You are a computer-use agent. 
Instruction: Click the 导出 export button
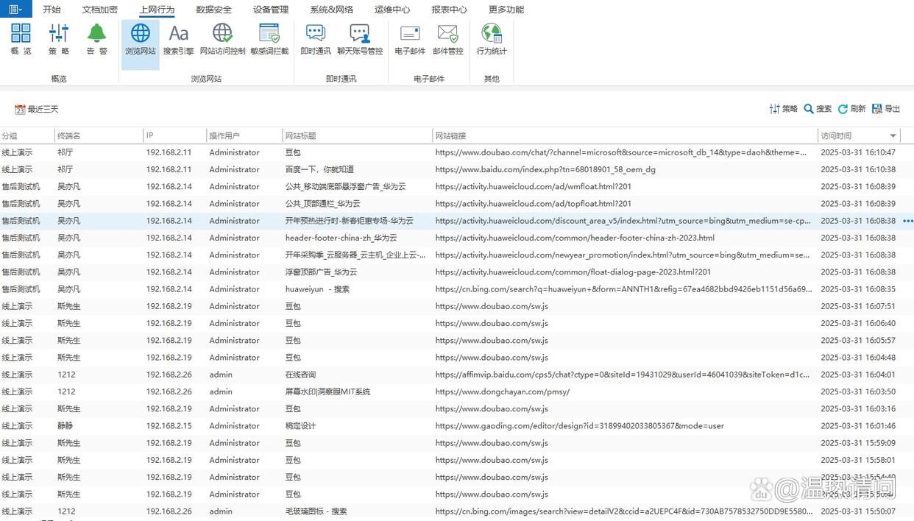[x=886, y=108]
